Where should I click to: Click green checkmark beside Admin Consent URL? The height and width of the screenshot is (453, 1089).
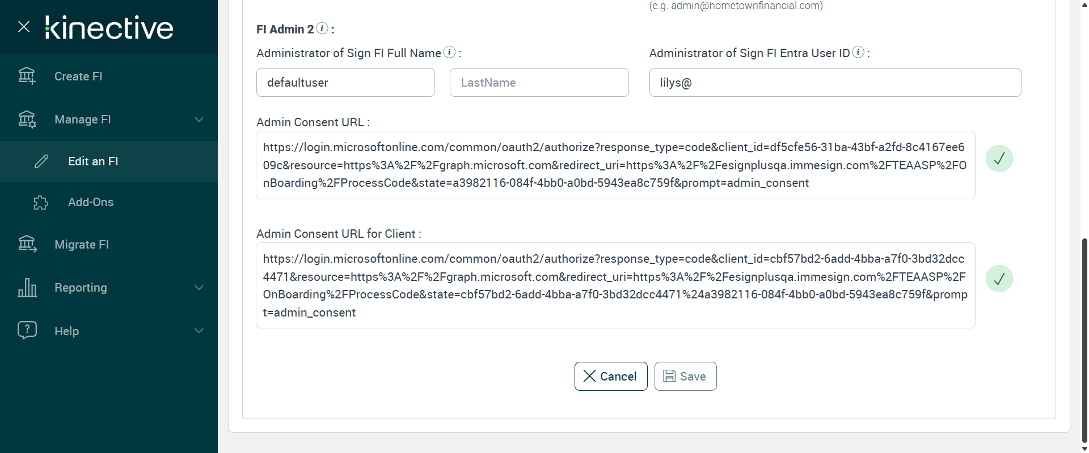click(999, 159)
